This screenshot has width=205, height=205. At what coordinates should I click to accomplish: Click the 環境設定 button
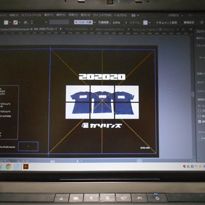[189, 22]
